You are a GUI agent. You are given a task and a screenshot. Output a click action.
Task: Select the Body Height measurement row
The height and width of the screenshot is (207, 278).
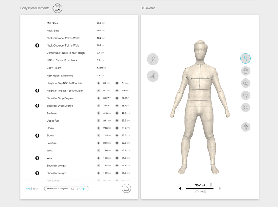[54, 68]
